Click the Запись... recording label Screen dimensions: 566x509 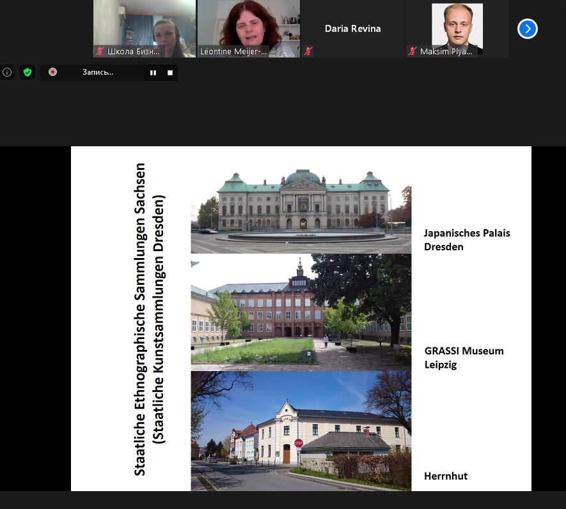coord(98,72)
